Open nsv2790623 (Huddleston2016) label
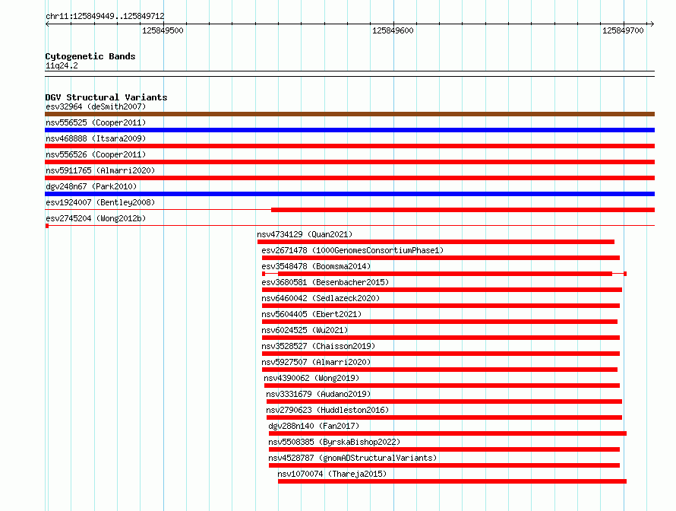 click(327, 410)
